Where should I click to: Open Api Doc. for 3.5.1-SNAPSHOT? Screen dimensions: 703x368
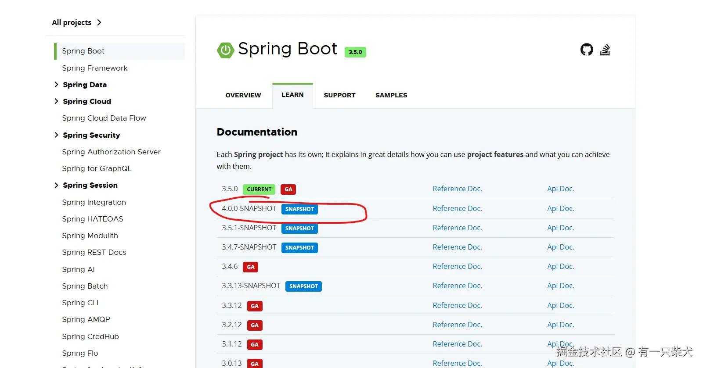560,228
